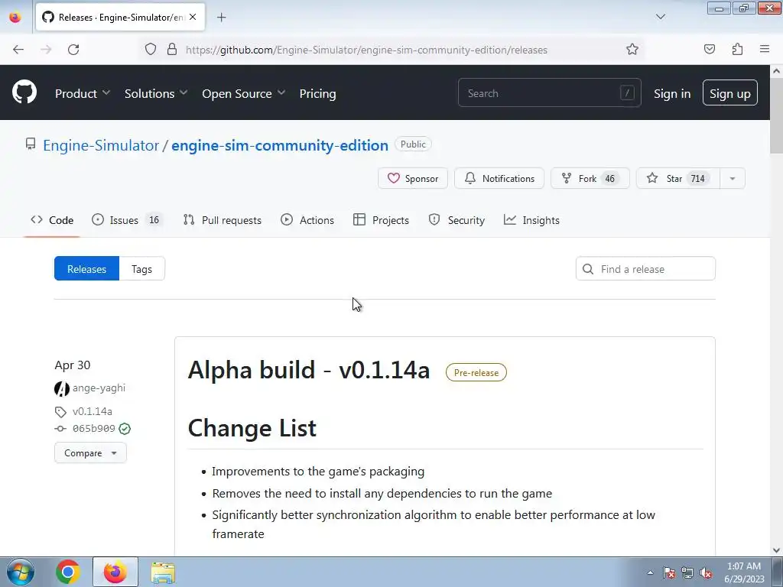
Task: Expand the Product navigation dropdown
Action: (83, 93)
